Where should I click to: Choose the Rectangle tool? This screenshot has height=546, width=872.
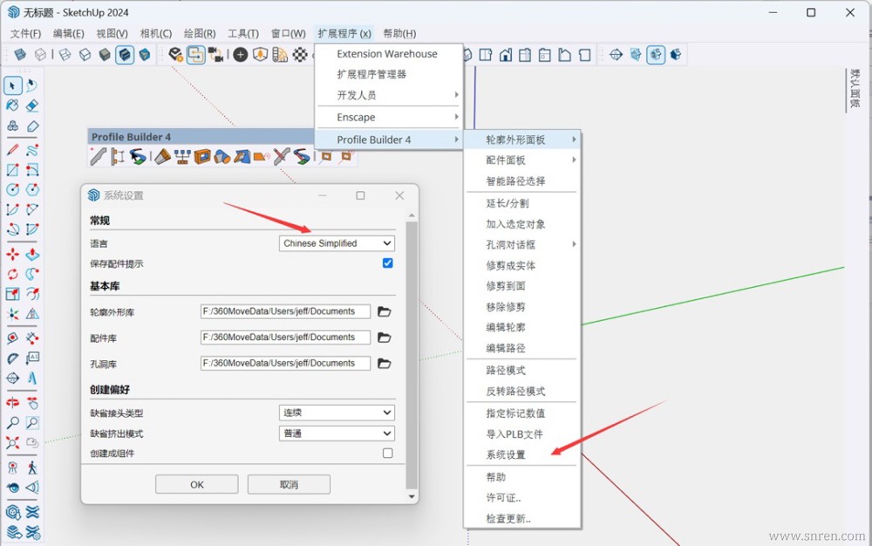click(x=13, y=170)
